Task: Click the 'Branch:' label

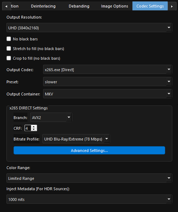Action: click(20, 118)
